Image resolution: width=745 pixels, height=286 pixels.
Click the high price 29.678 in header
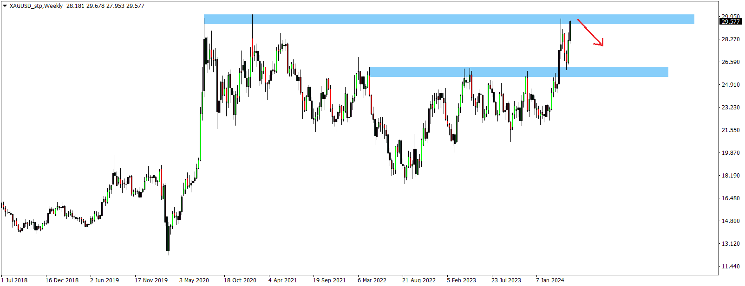pos(95,6)
